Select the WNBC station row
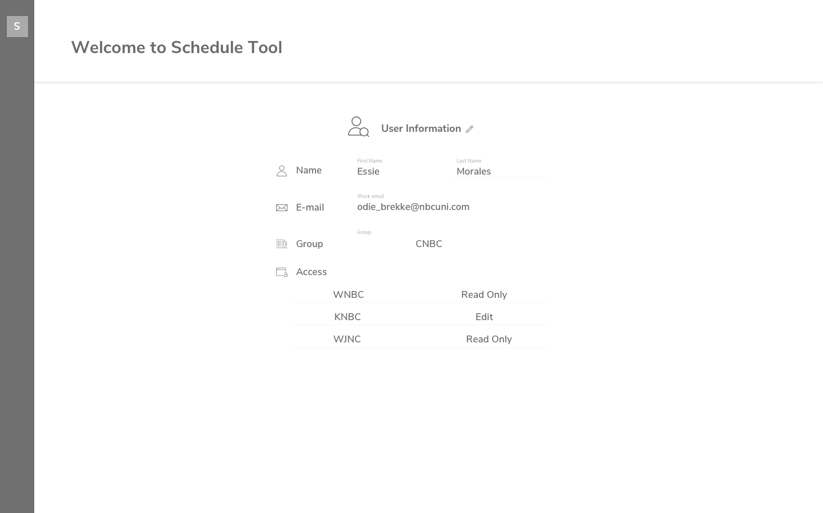Viewport: 823px width, 513px height. 348,294
